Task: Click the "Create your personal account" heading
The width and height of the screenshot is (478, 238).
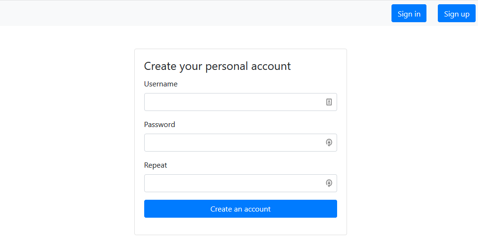Action: [217, 66]
